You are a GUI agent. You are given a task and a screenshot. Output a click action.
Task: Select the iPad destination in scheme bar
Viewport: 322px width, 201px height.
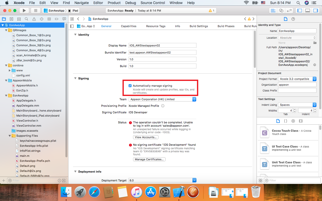tap(73, 11)
